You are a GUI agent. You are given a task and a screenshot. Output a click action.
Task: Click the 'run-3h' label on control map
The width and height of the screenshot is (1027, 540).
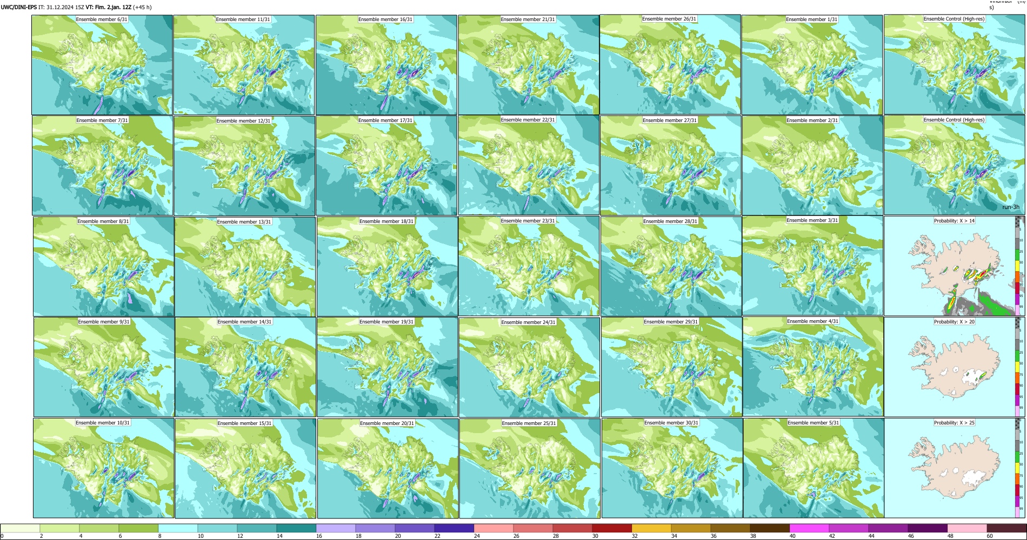(x=1010, y=207)
